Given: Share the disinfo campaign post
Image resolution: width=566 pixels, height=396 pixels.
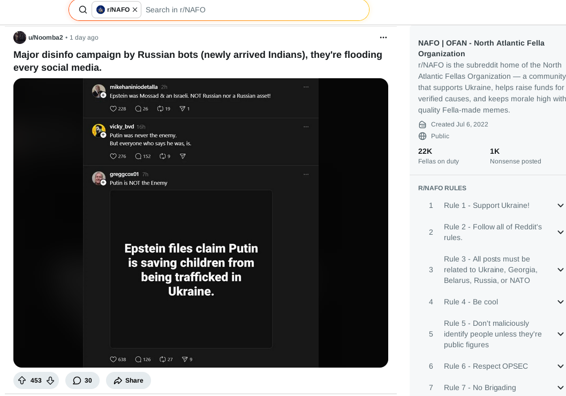Looking at the screenshot, I should coord(129,380).
